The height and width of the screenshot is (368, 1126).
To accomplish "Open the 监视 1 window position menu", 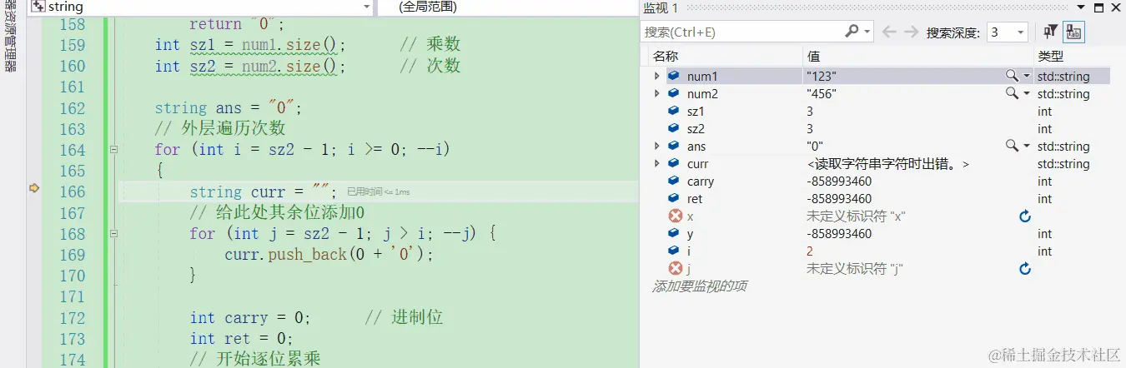I will [x=1082, y=7].
